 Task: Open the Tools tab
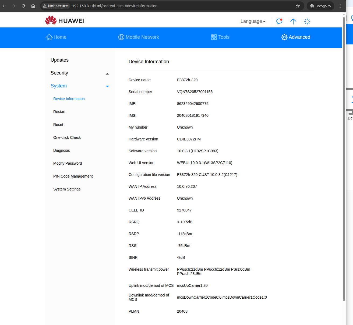(x=220, y=37)
